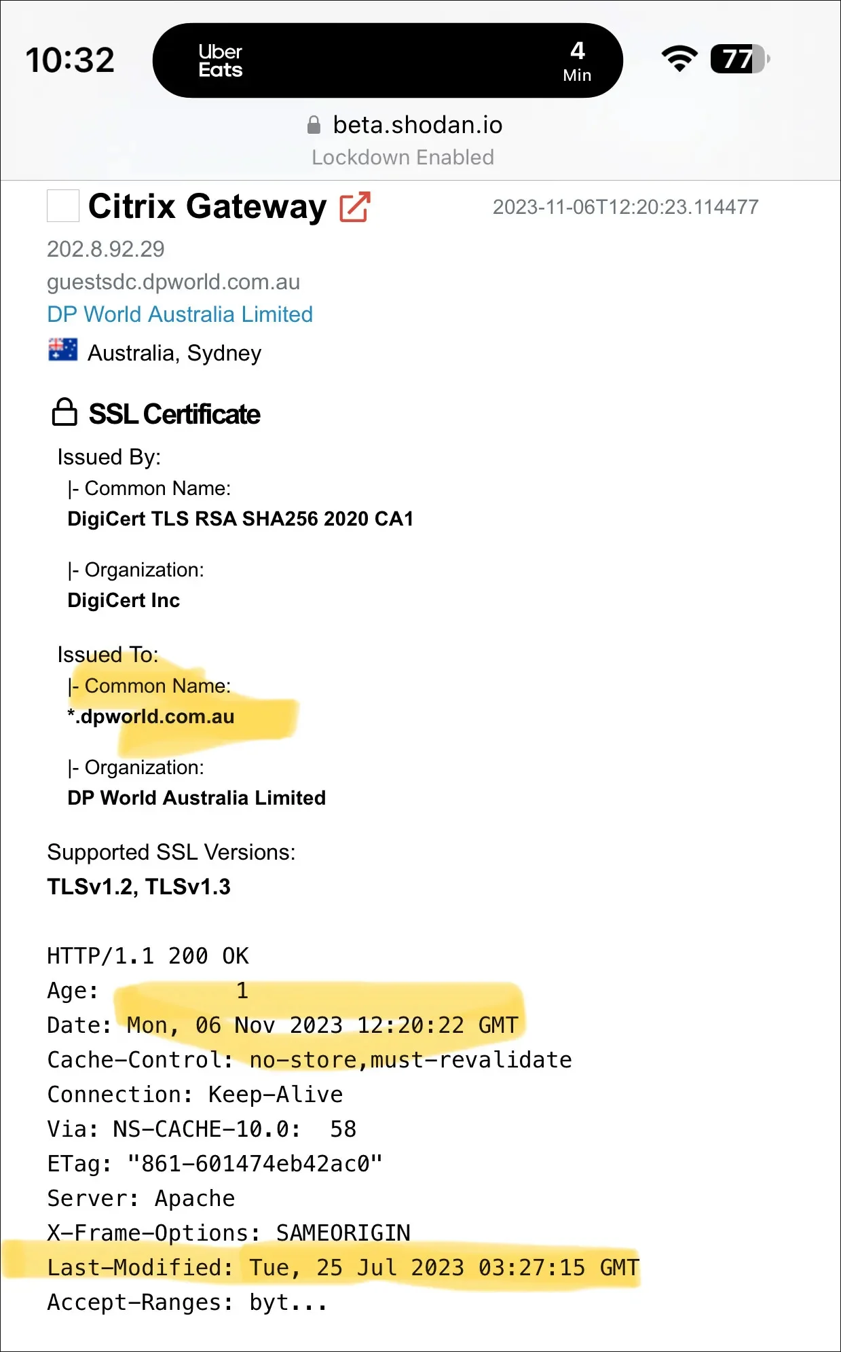Tap the 10:32 clock in status bar
Screen dimensions: 841x1352
[x=70, y=60]
